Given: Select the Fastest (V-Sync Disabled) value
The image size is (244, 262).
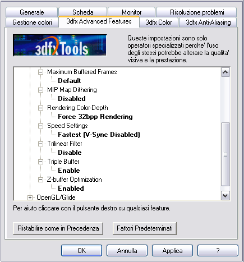Looking at the screenshot, I should click(99, 135).
